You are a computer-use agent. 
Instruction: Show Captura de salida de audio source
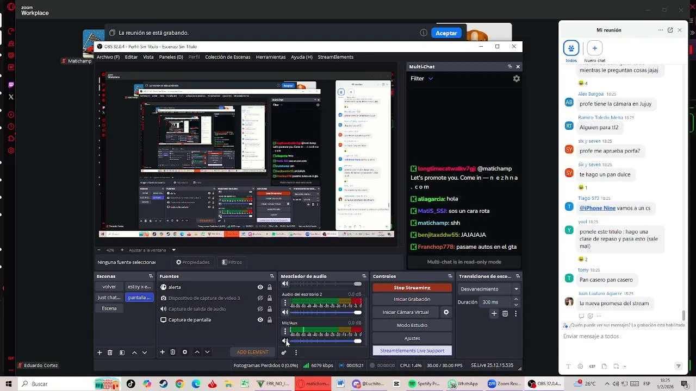click(260, 309)
